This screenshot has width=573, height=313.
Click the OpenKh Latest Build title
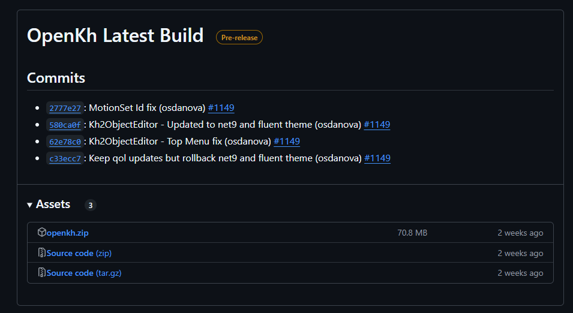tap(115, 36)
